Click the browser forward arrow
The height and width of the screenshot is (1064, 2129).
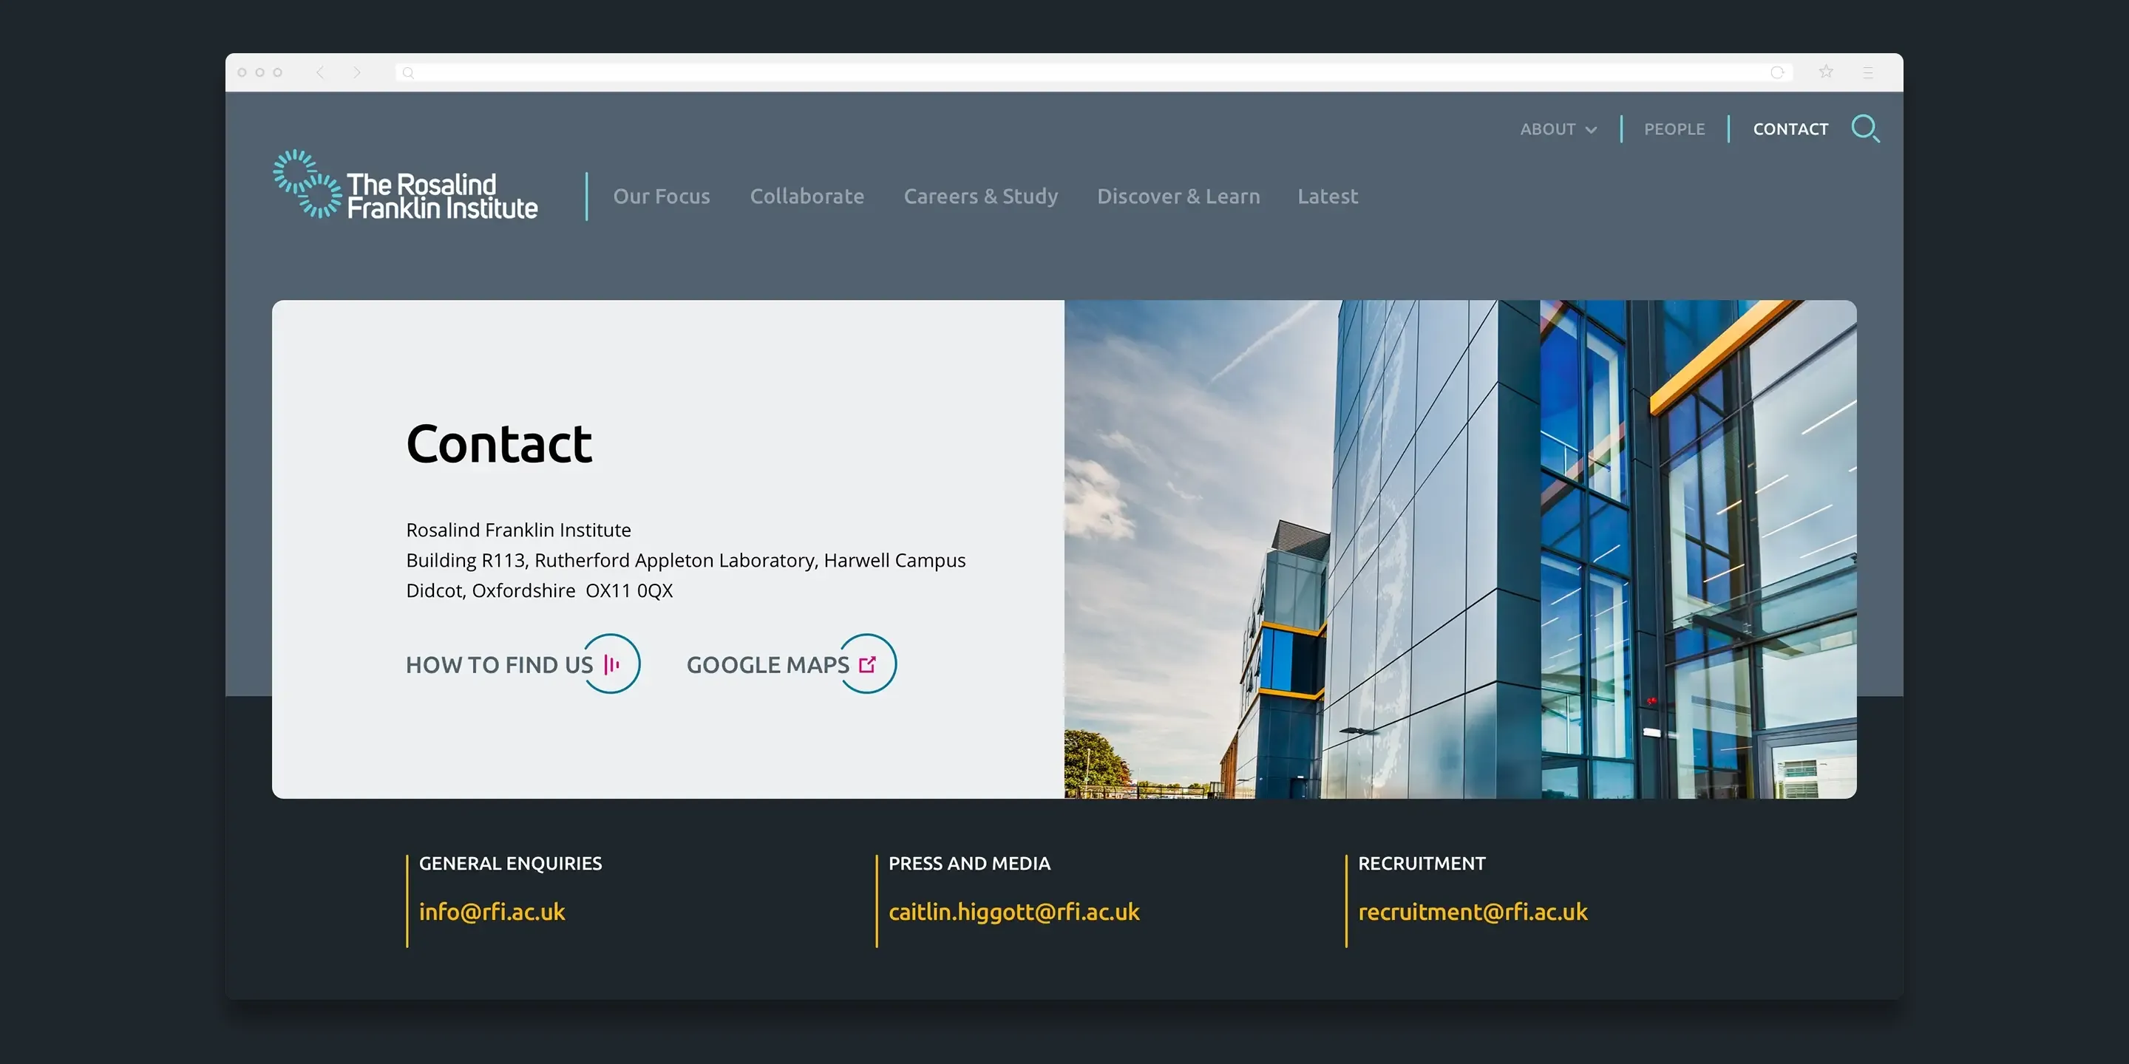[357, 72]
